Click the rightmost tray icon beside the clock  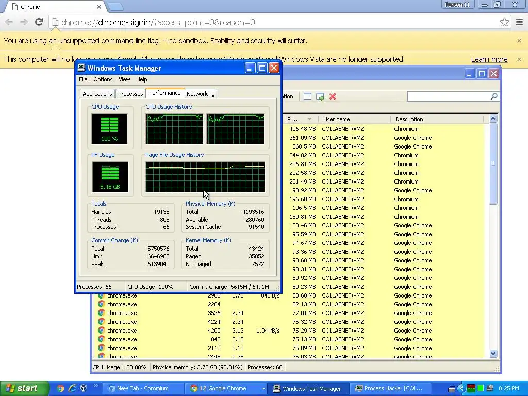(490, 388)
